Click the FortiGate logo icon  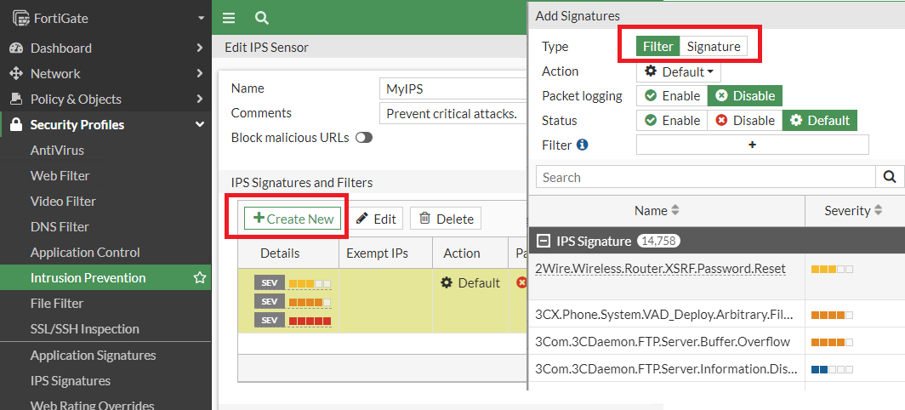(x=20, y=19)
